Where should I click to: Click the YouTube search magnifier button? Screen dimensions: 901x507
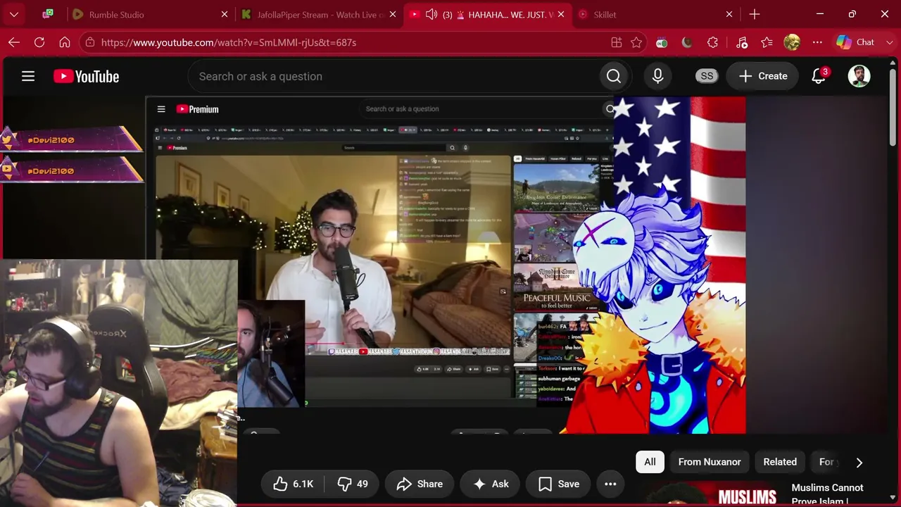(614, 76)
